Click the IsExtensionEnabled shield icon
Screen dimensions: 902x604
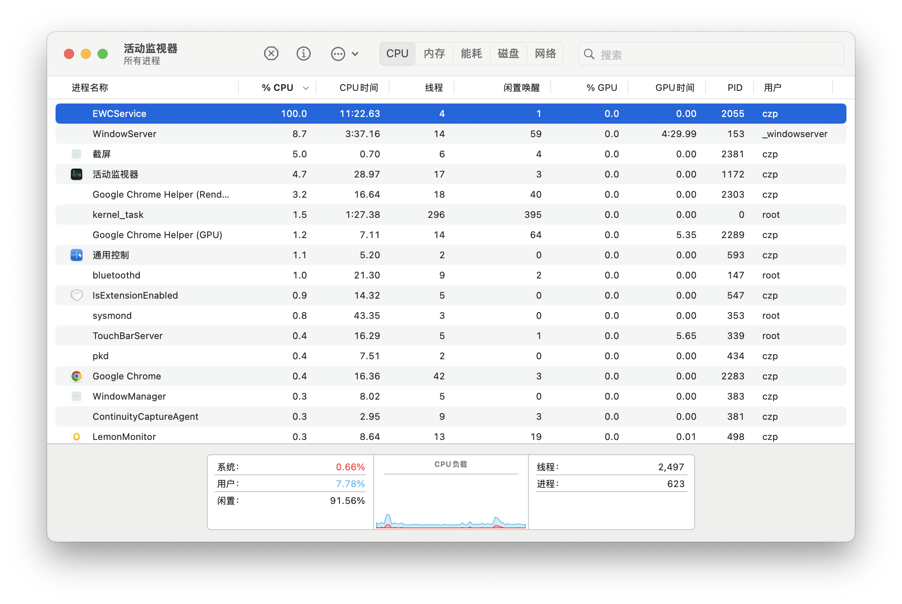(77, 295)
